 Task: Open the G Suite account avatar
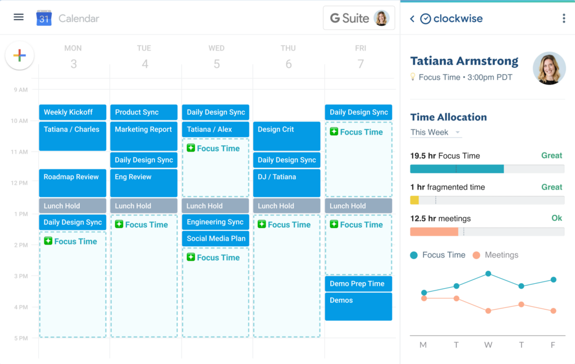[381, 18]
